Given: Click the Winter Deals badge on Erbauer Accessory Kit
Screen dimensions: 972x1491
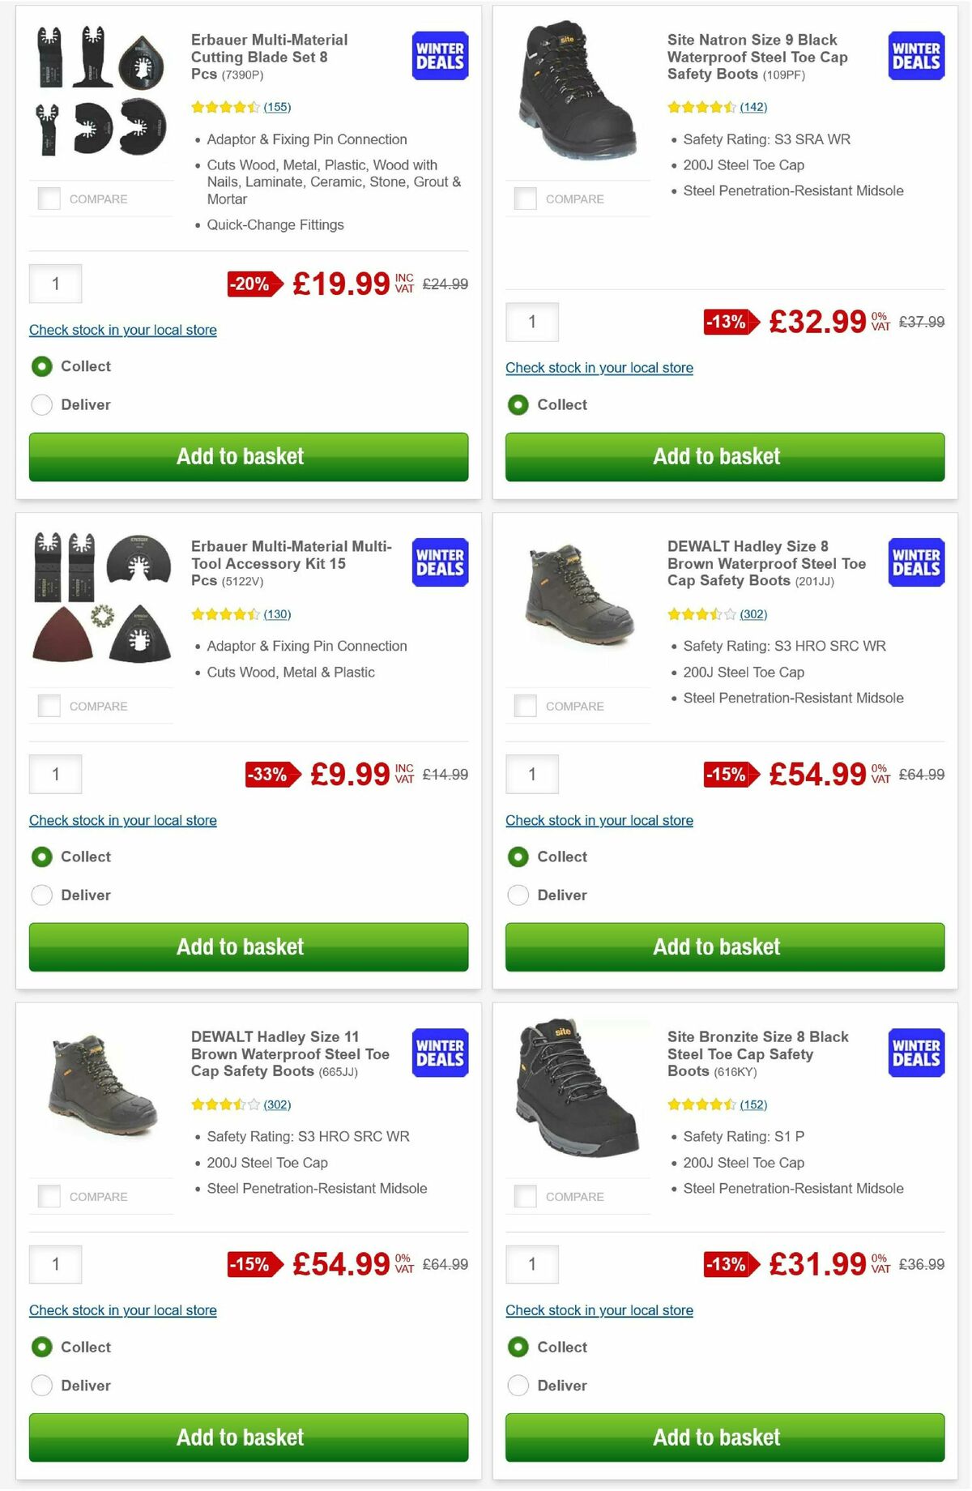Looking at the screenshot, I should pos(438,562).
